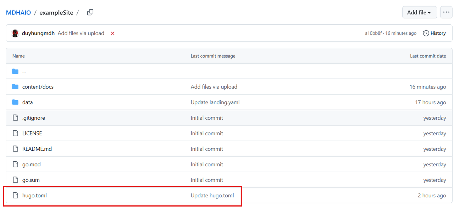The image size is (454, 209).
Task: Open 'Update landing.yaml' commit message
Action: [215, 102]
